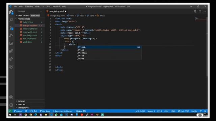
Task: Select the margin-top.html editor tab
Action: [56, 11]
